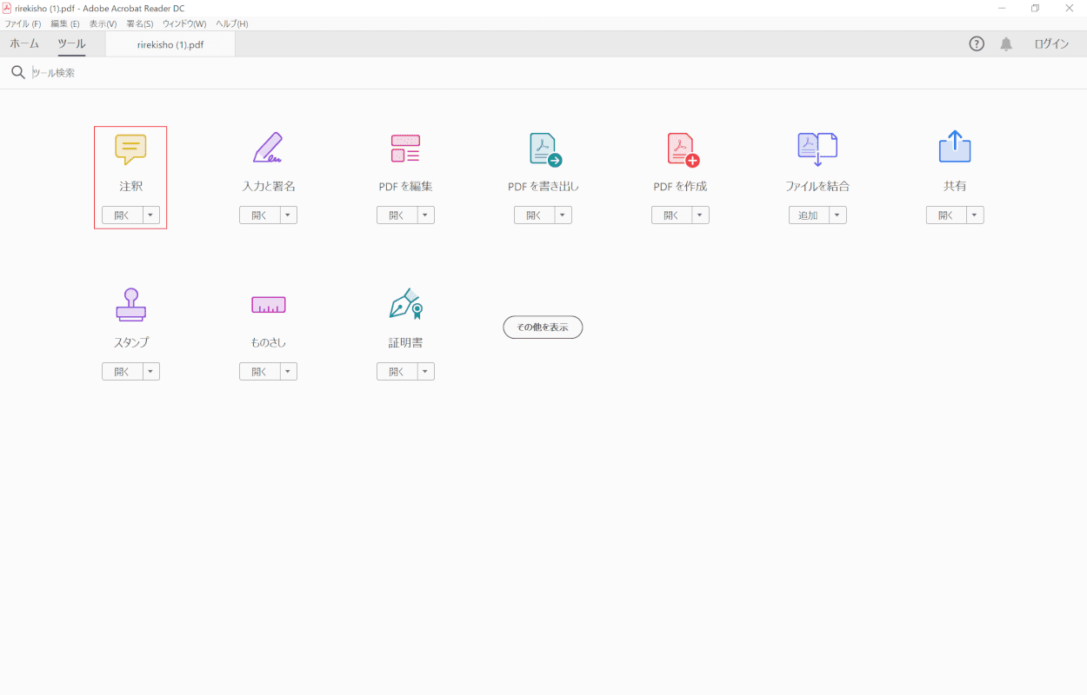
Task: Switch to the ホーム tab
Action: point(24,43)
